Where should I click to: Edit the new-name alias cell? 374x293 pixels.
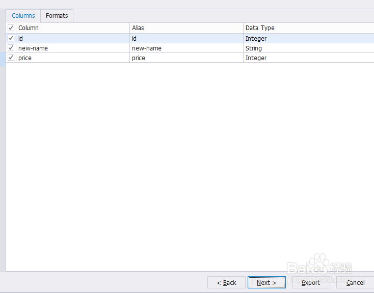[186, 48]
